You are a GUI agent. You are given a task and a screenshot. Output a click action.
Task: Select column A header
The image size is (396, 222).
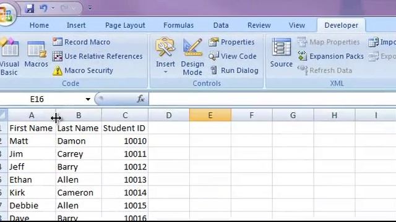tap(32, 115)
